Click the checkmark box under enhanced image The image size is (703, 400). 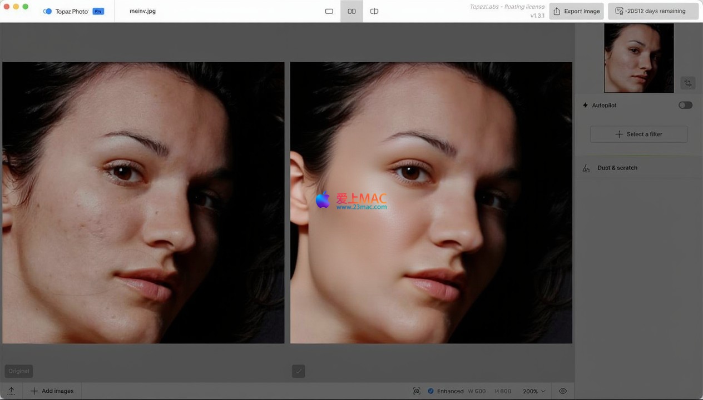pos(299,371)
